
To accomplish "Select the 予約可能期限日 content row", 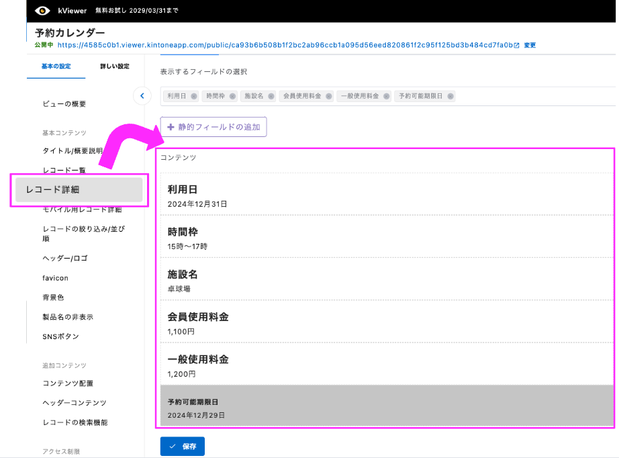I will click(x=387, y=406).
